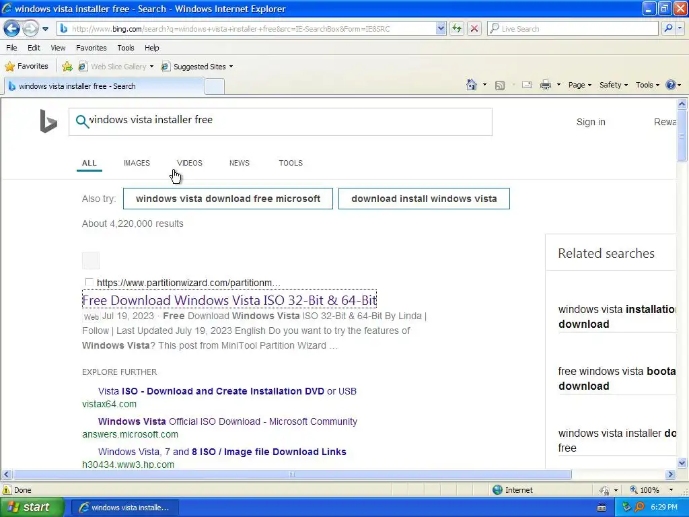Click the vistax64.com green URL text

click(109, 404)
